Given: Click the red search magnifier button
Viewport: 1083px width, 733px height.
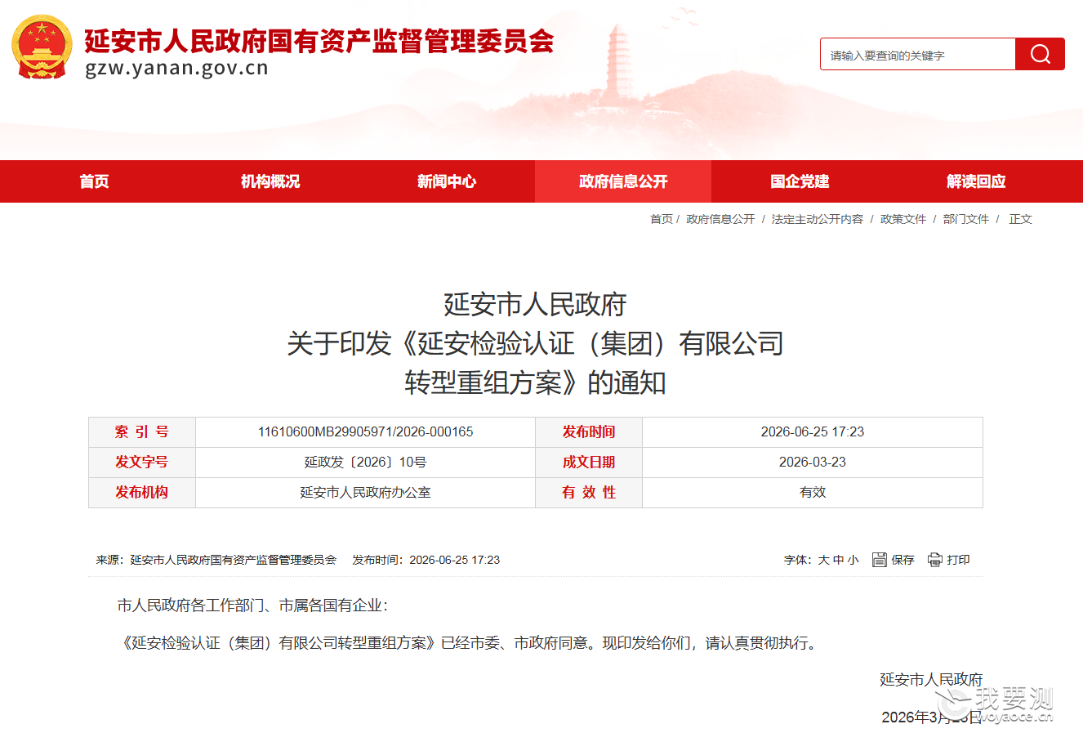Looking at the screenshot, I should pos(1040,54).
